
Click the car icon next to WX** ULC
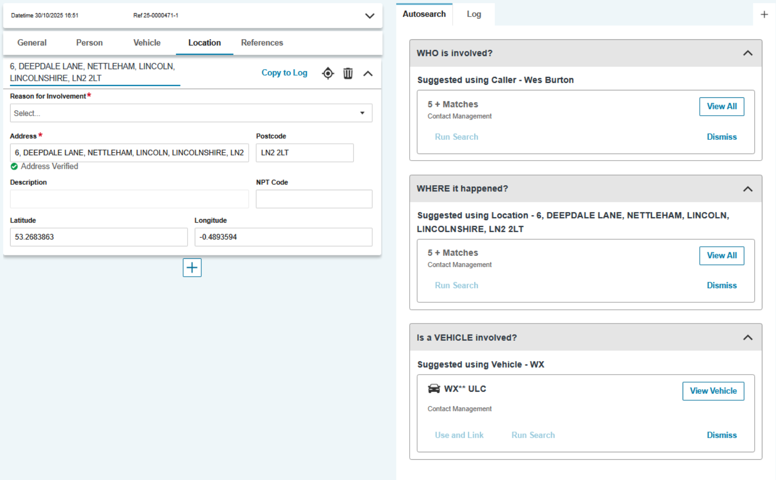pos(434,389)
